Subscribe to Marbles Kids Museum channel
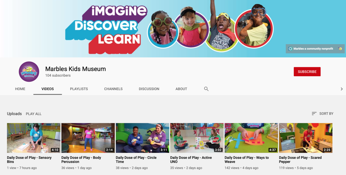 [x=307, y=72]
